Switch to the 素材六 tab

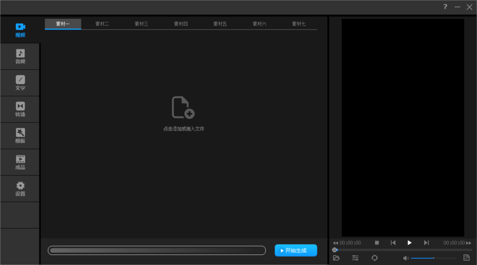coord(260,24)
